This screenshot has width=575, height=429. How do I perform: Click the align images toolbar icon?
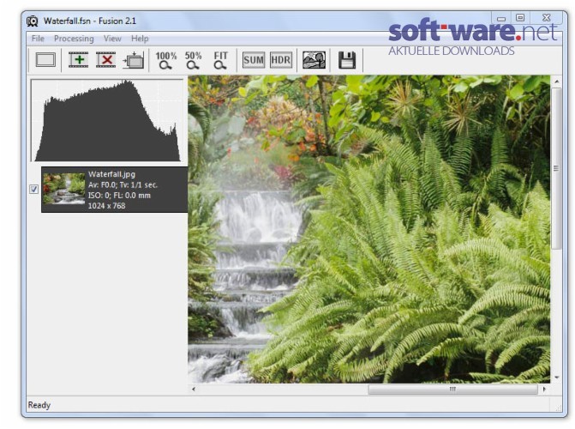[x=134, y=60]
